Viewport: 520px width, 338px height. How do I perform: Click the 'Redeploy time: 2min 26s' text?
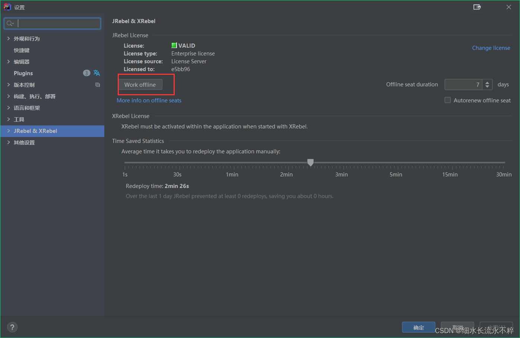157,186
